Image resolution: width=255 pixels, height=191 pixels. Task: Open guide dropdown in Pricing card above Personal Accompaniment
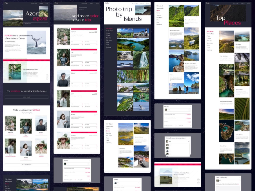pos(177,110)
